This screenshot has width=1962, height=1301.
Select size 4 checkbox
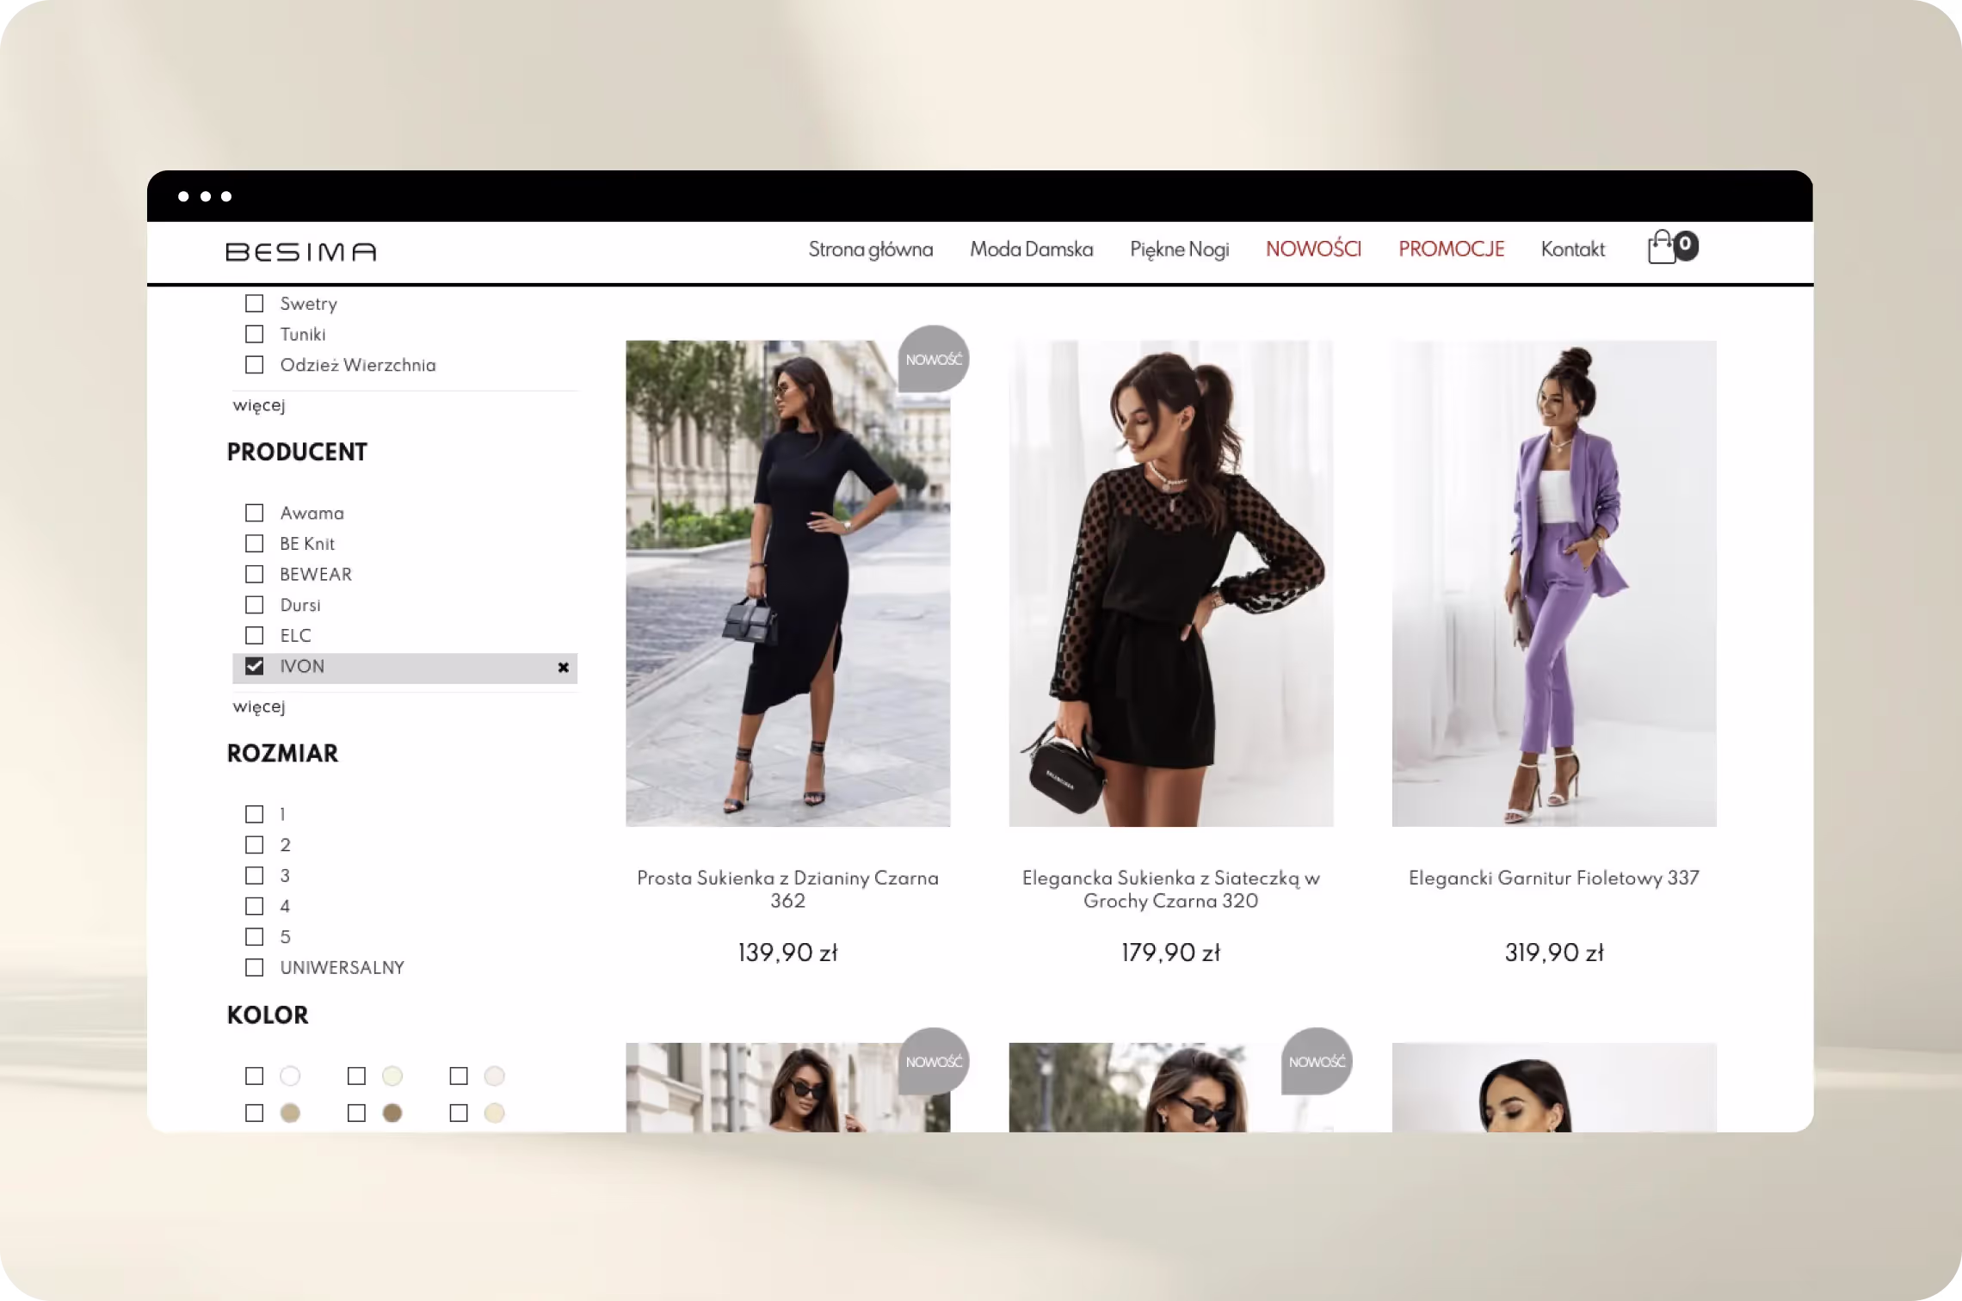[x=254, y=906]
